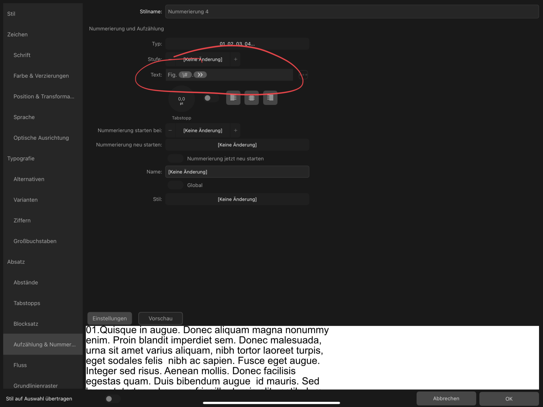543x407 pixels.
Task: Open the Typ dropdown showing '01, 02, 03, 04...'
Action: [x=237, y=43]
